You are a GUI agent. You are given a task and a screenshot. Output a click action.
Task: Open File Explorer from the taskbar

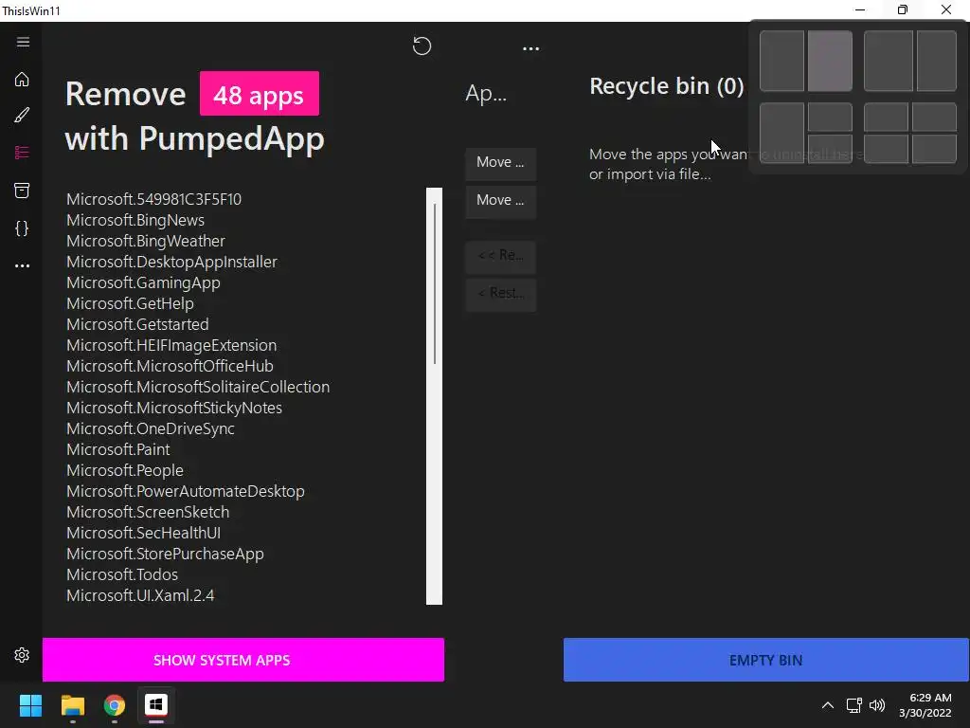[72, 705]
